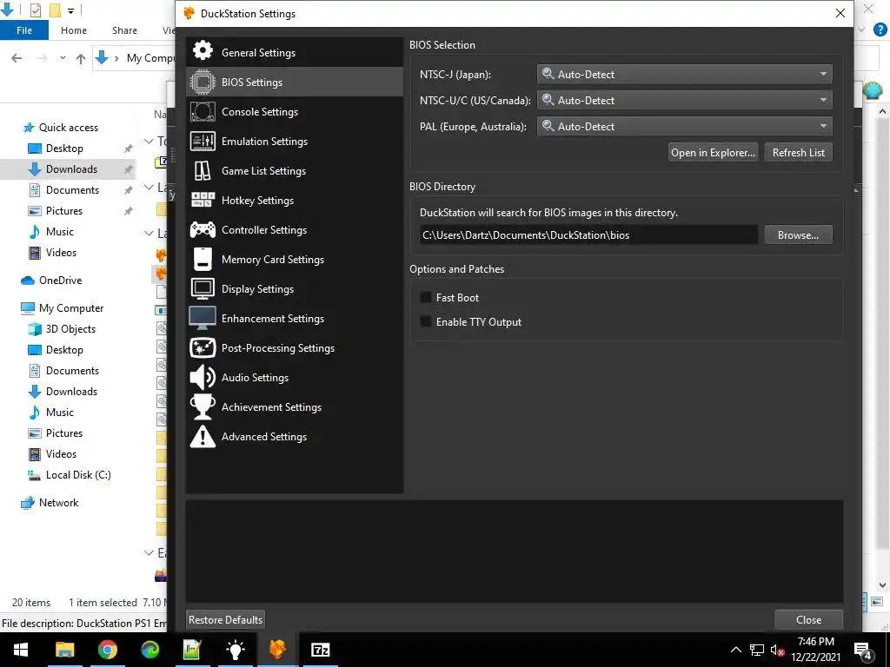Image resolution: width=890 pixels, height=667 pixels.
Task: Enable the Fast Boot checkbox
Action: click(425, 297)
